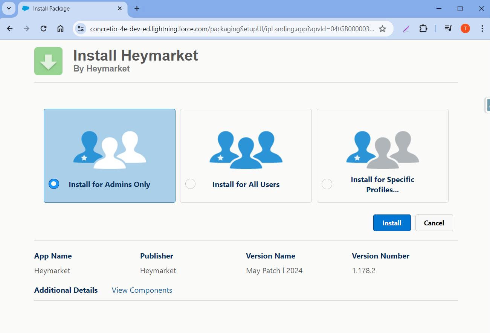The height and width of the screenshot is (333, 490).
Task: Reload the current page
Action: click(x=43, y=29)
